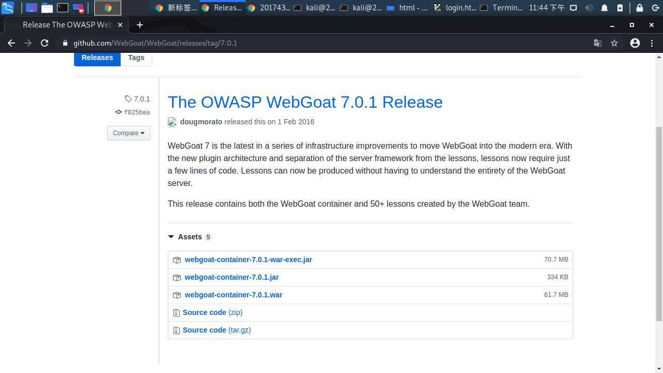Visit the dougmorato profile link
This screenshot has width=663, height=373.
201,122
